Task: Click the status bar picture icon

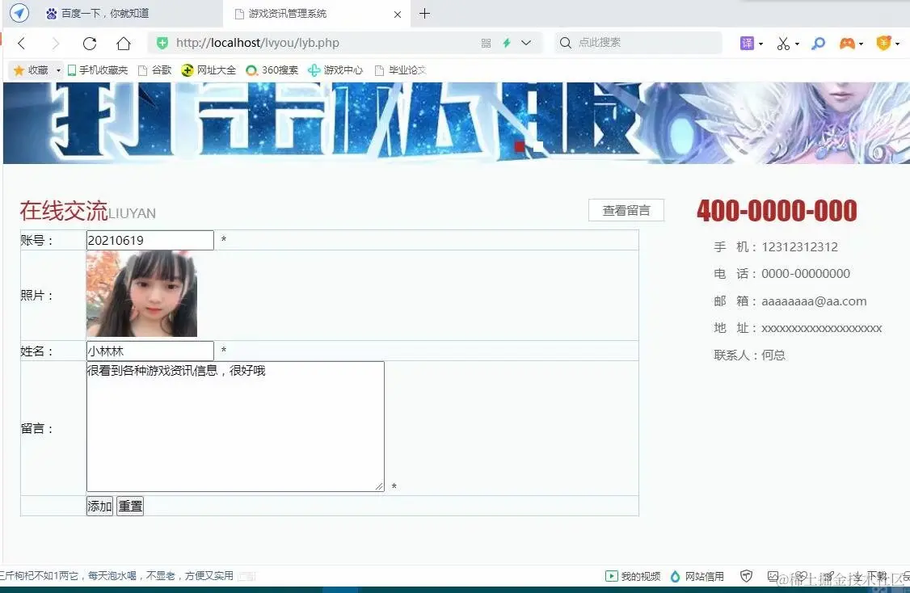Action: [773, 576]
